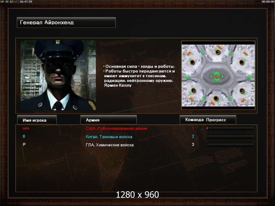Image resolution: width=275 pixels, height=206 pixels.
Task: Click start position 1 on the minimap
Action: 193,90
